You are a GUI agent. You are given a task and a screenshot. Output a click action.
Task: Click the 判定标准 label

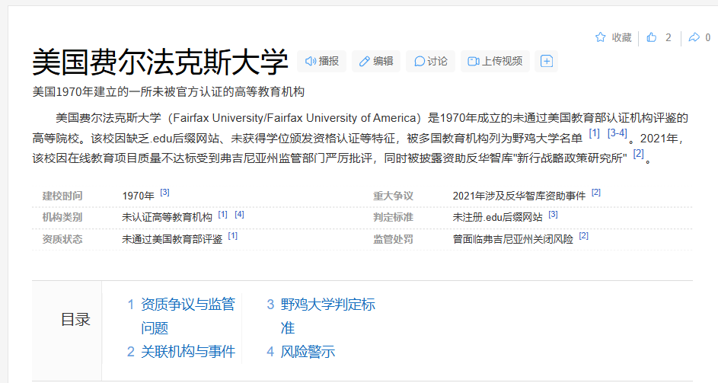[393, 217]
